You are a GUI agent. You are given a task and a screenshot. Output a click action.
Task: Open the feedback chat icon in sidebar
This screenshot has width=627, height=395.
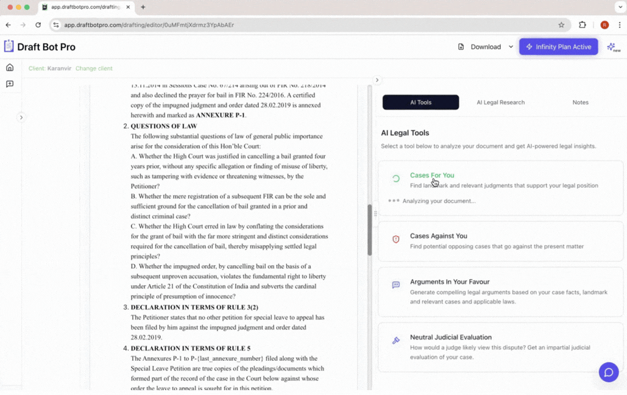(x=9, y=84)
